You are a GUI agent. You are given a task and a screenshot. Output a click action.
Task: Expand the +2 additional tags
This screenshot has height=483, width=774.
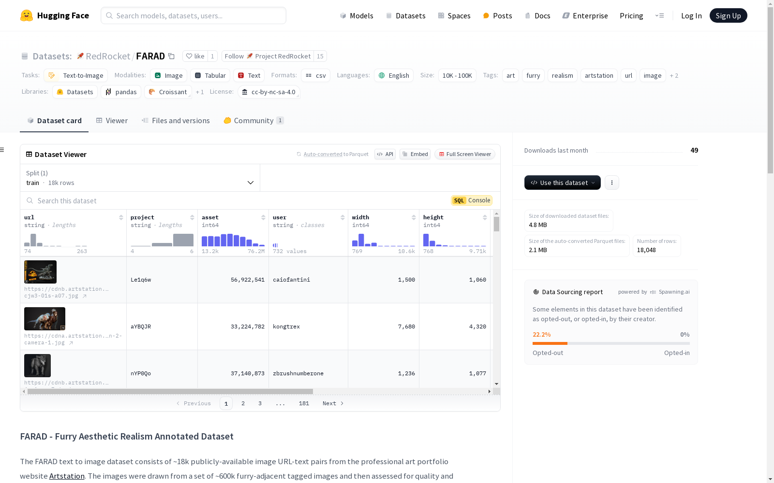(674, 75)
